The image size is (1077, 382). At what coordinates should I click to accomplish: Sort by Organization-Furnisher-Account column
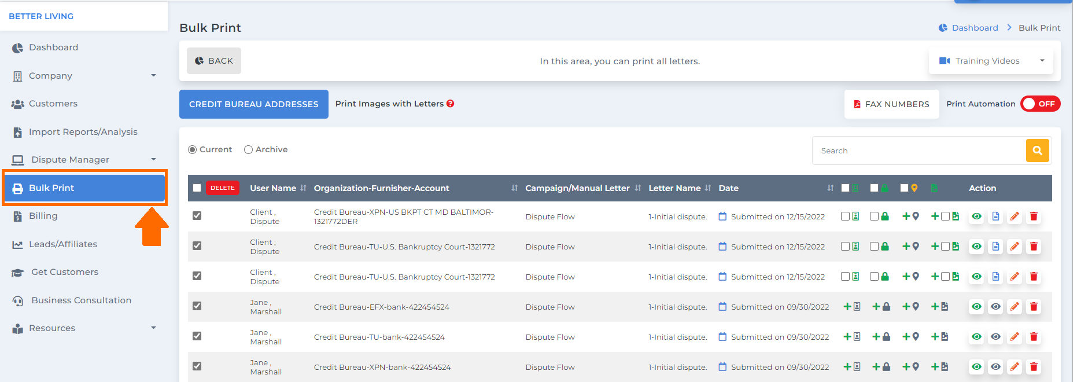tap(514, 188)
